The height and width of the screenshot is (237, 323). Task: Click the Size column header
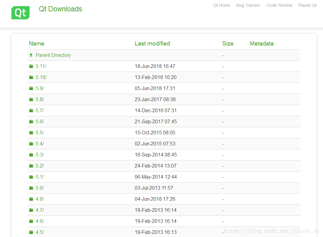pyautogui.click(x=228, y=44)
